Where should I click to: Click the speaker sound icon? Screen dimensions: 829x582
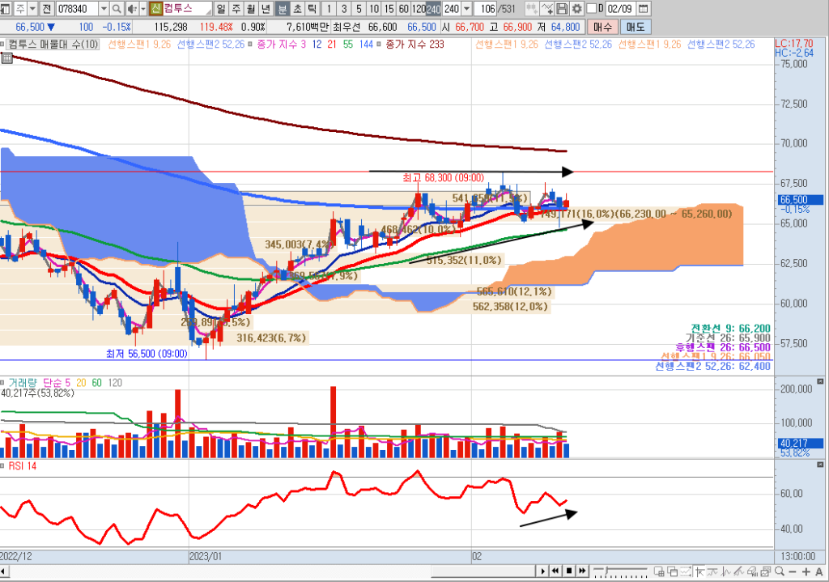point(131,9)
